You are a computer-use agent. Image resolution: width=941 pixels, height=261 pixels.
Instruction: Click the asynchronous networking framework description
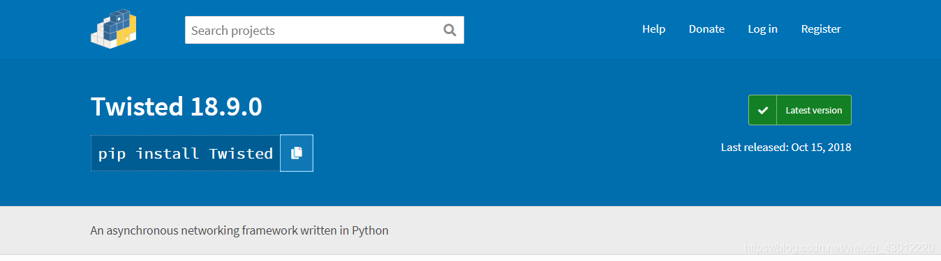239,230
